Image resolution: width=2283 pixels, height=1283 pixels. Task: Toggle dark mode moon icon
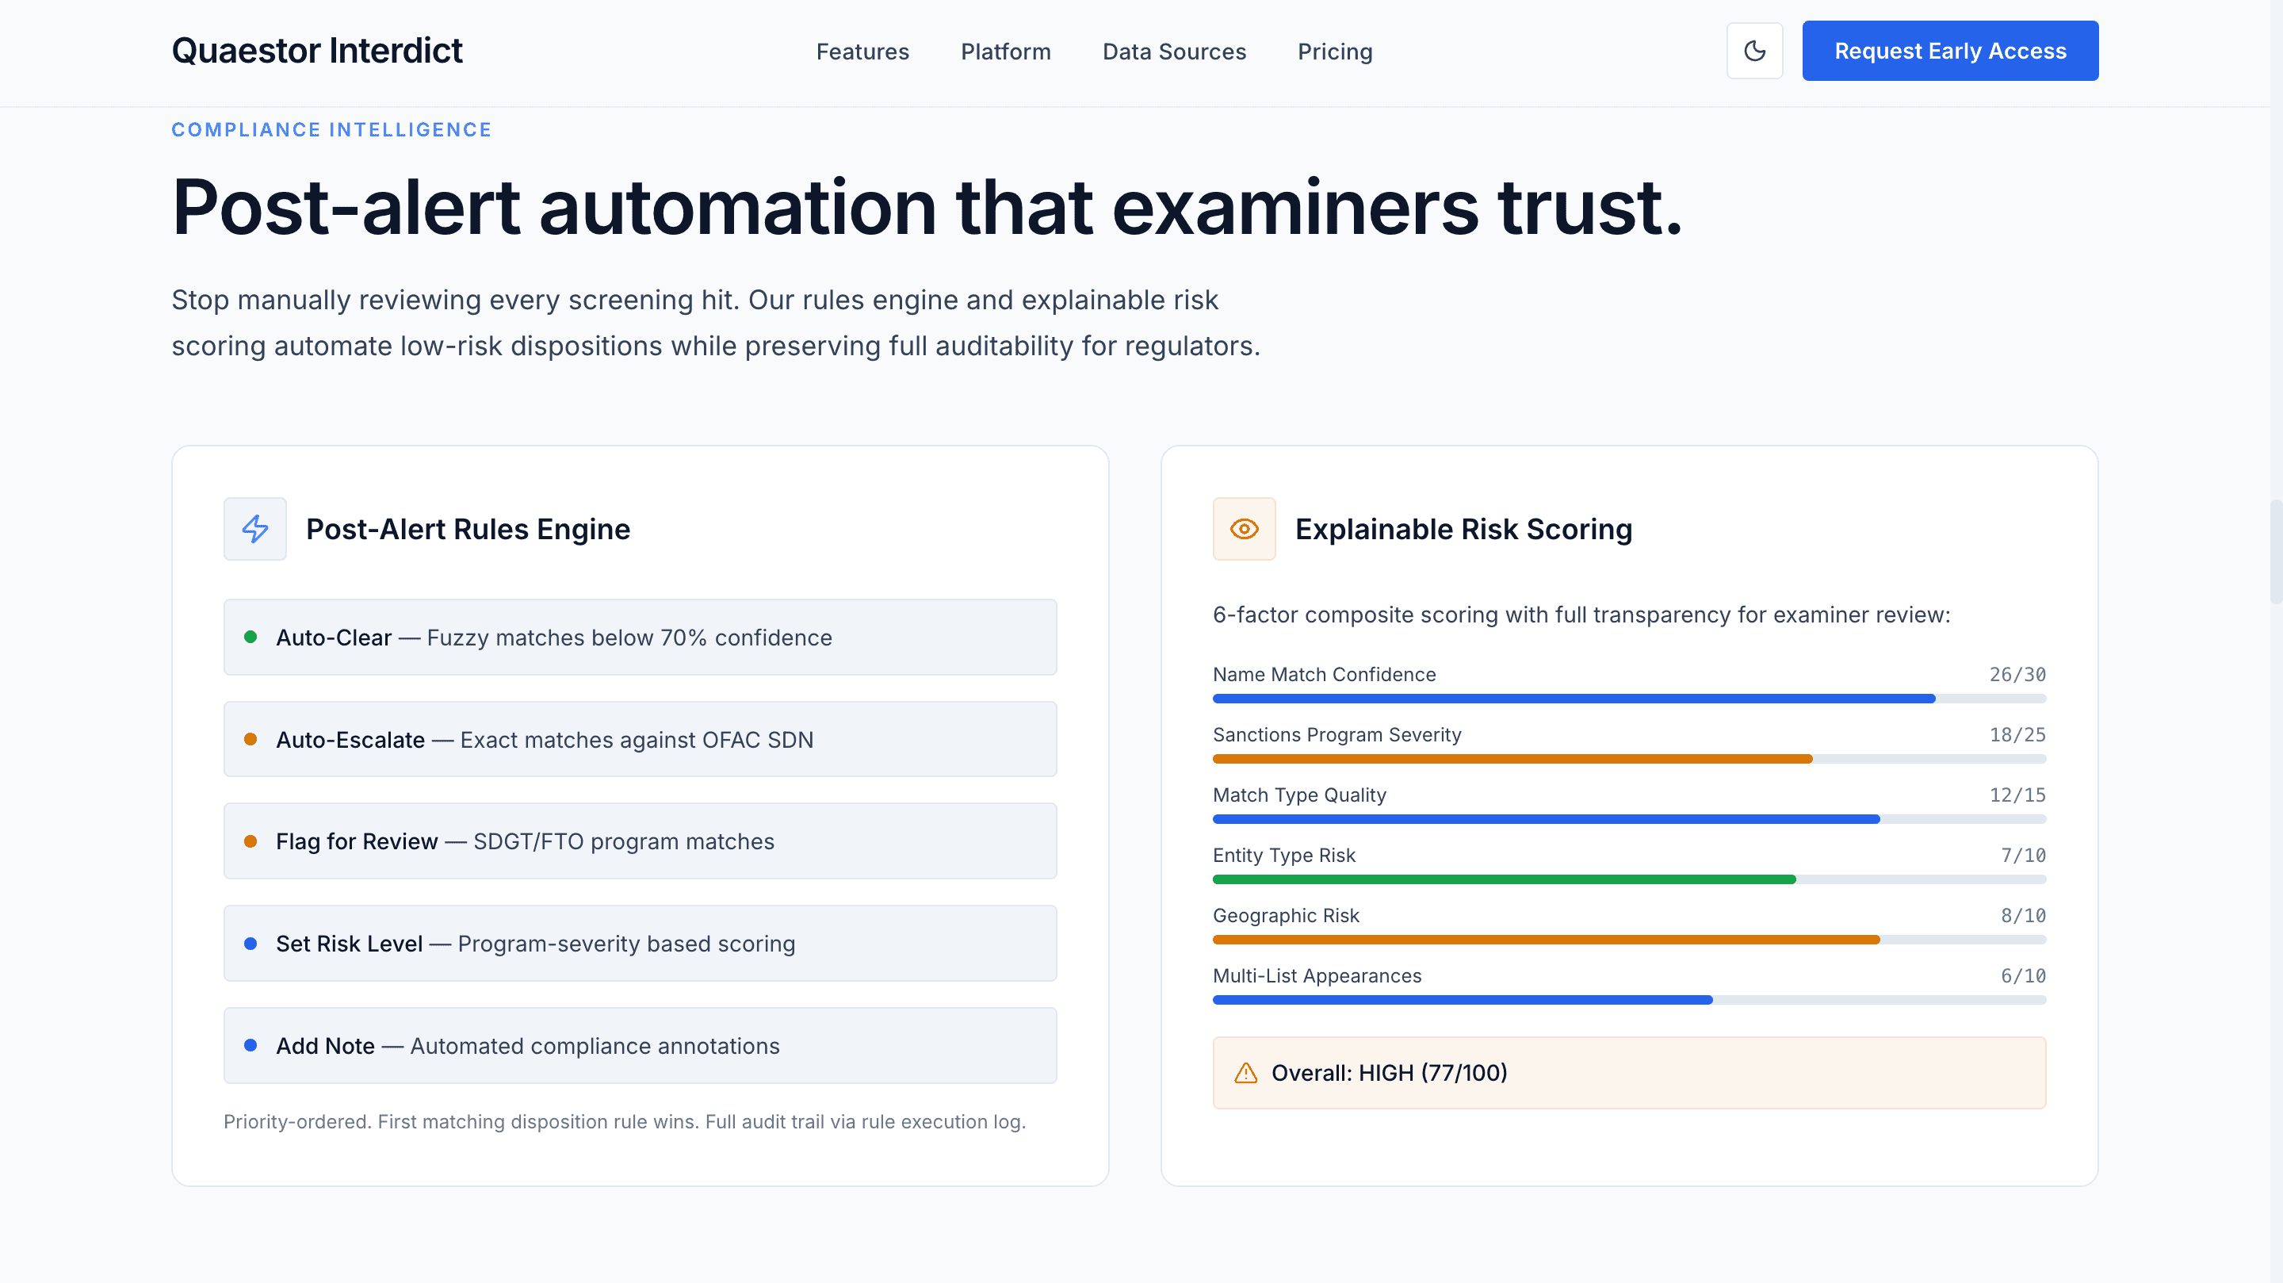coord(1754,51)
